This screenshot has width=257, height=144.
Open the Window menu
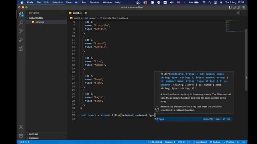tap(107, 2)
